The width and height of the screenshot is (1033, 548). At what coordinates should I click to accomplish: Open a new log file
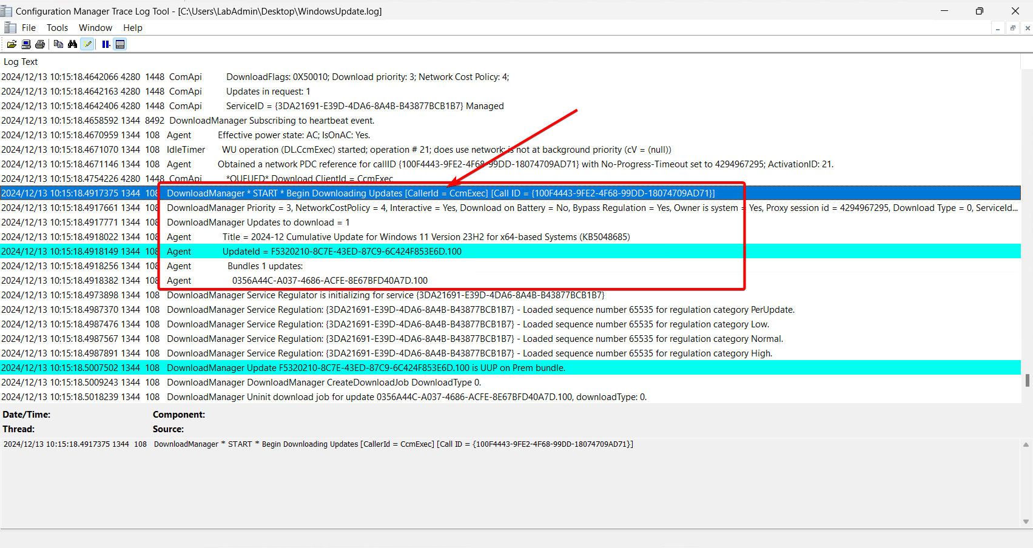pos(12,44)
